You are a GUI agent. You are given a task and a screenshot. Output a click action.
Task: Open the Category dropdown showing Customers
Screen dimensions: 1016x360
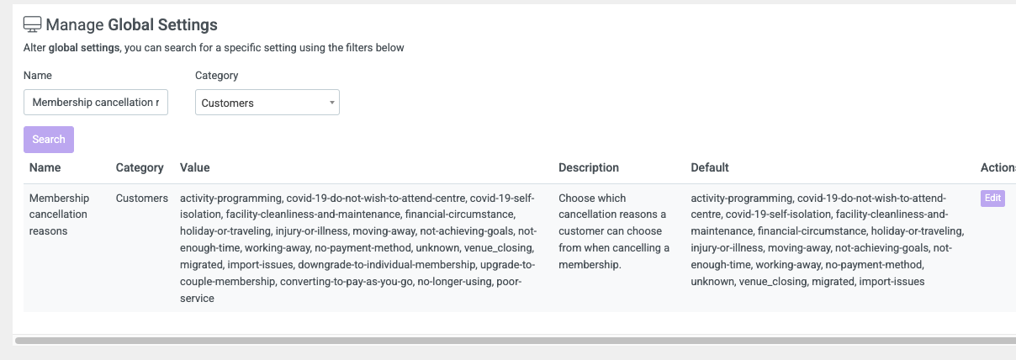point(267,103)
